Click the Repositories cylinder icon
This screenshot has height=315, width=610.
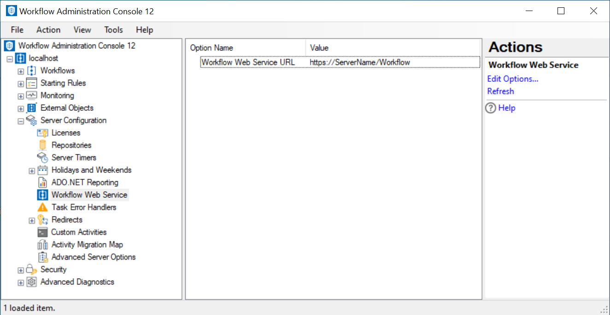(42, 145)
